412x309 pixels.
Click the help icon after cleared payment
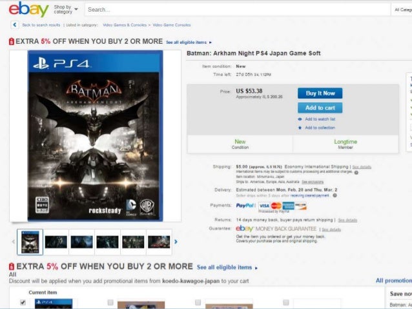point(335,195)
